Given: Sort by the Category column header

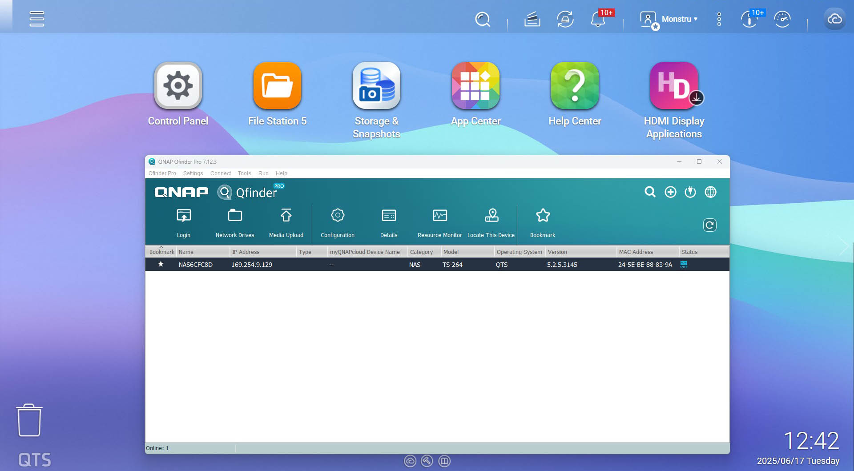Looking at the screenshot, I should (424, 252).
